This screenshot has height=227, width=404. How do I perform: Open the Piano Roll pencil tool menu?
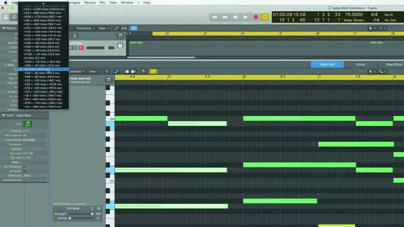[382, 72]
